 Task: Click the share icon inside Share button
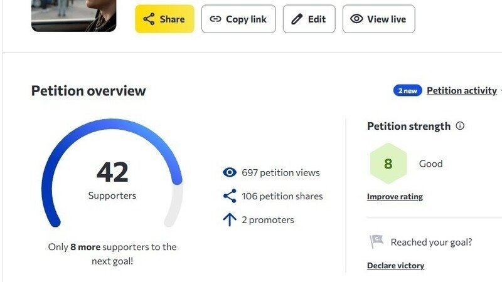pos(149,19)
